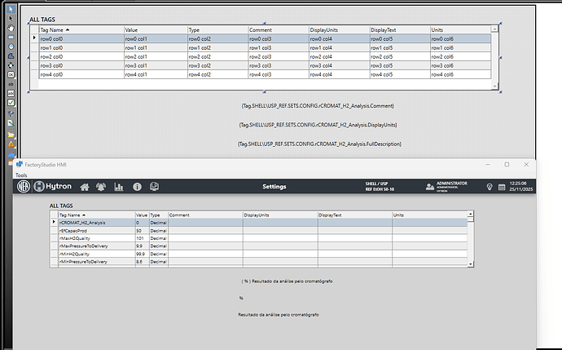
Task: Select the OK button drawing tool
Action: [x=11, y=74]
